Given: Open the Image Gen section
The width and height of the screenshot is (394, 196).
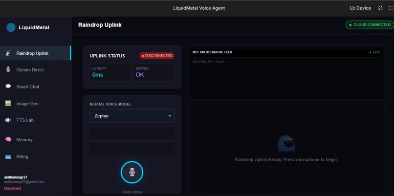Looking at the screenshot, I should [35, 104].
